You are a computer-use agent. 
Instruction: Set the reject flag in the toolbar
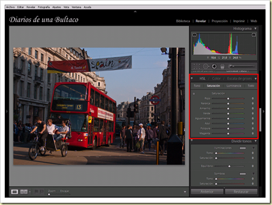click(x=42, y=192)
